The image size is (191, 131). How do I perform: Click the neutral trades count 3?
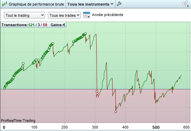coord(39,25)
